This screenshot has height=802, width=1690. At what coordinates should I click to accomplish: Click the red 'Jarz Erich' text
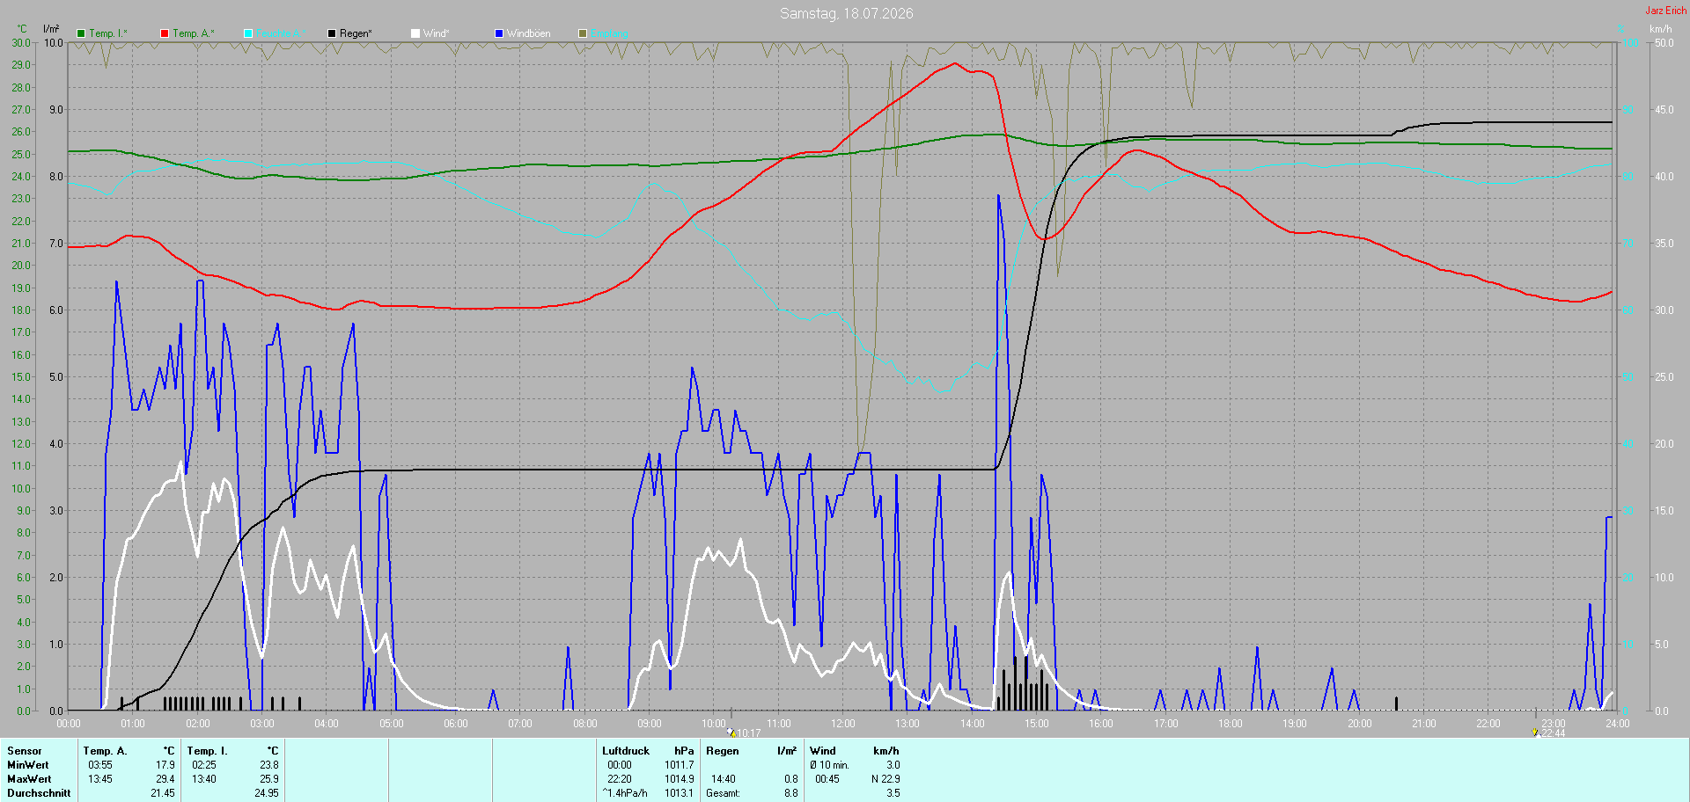1666,11
